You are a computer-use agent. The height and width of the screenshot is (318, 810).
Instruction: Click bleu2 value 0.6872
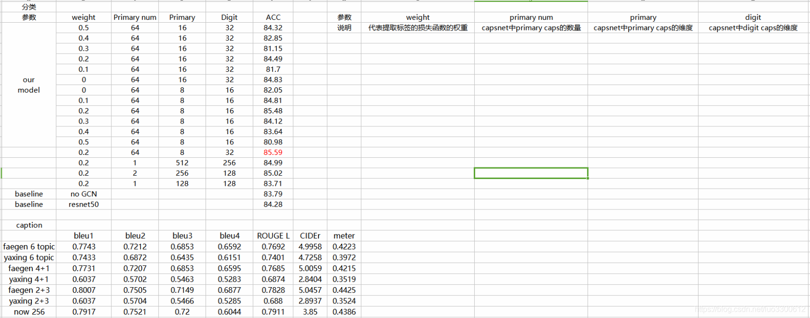click(135, 258)
